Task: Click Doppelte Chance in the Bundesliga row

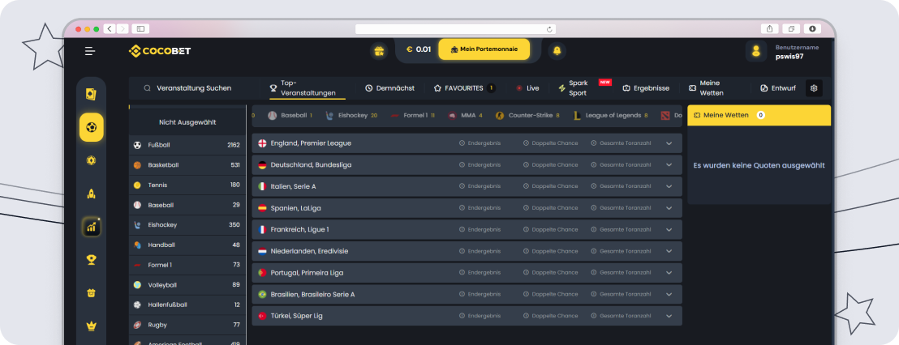Action: pyautogui.click(x=550, y=164)
